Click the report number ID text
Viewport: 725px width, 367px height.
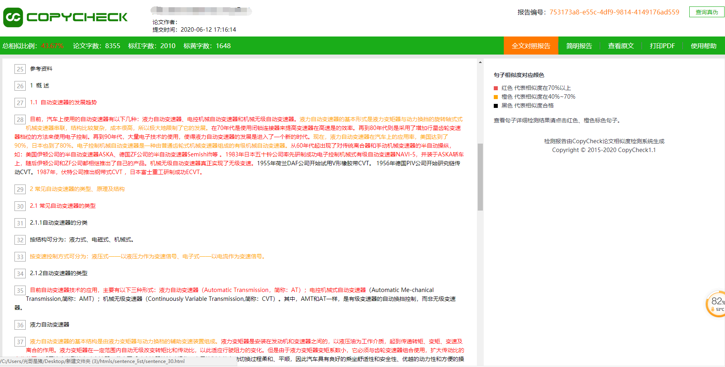(614, 12)
